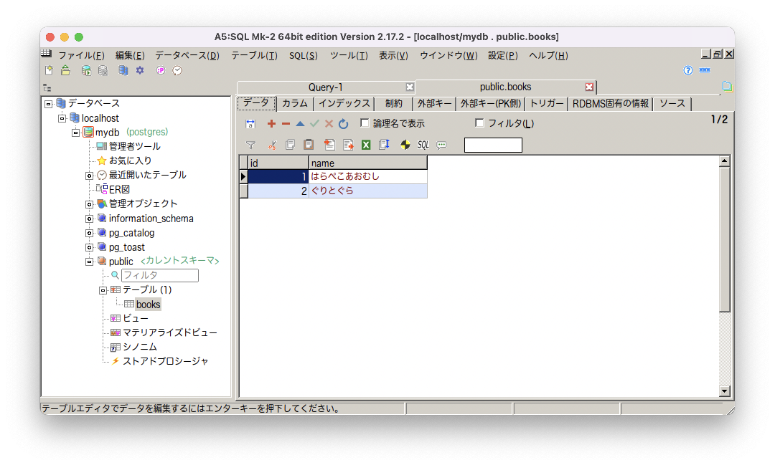This screenshot has width=775, height=460.
Task: Collapse the データベース root node
Action: pyautogui.click(x=49, y=104)
